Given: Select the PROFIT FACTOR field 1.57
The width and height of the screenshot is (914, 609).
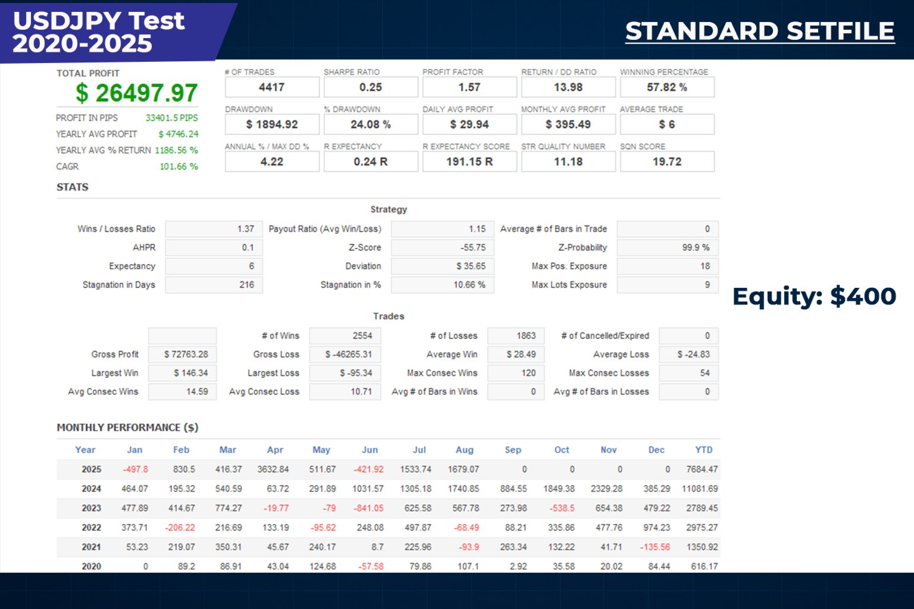Looking at the screenshot, I should point(469,87).
